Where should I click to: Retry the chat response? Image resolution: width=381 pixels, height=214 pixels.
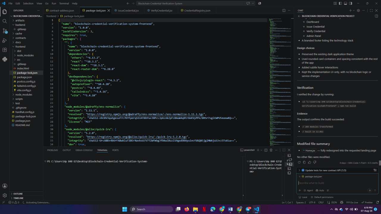pos(299,162)
